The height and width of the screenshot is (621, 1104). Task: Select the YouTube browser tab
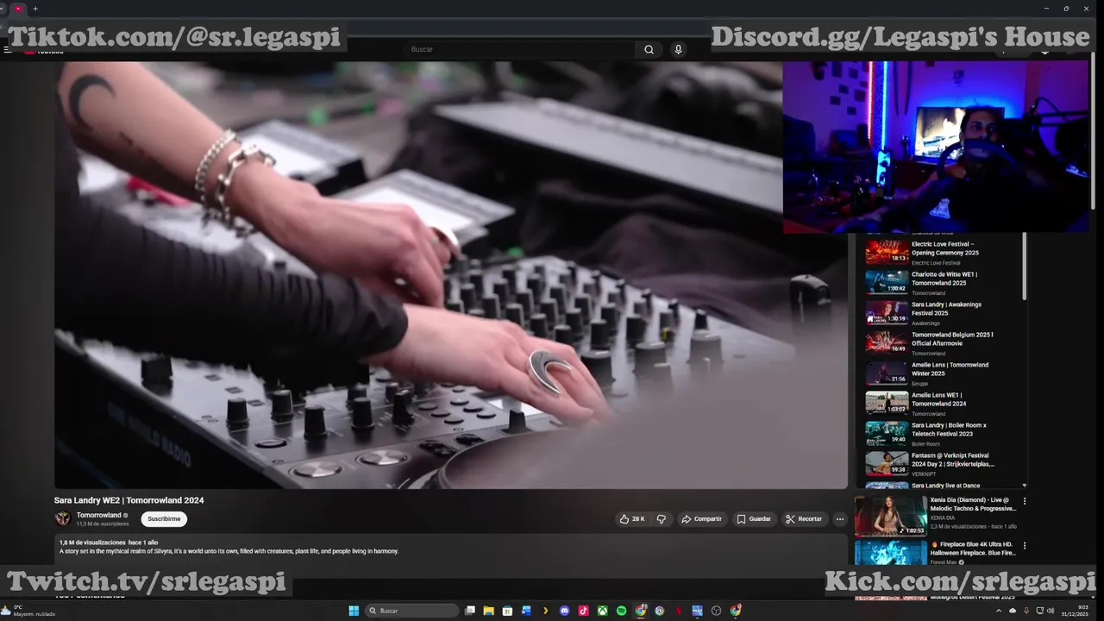pyautogui.click(x=17, y=9)
